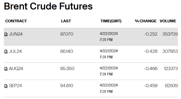Sort by the VOLUME column header
Image resolution: width=181 pixels, height=99 pixels.
pyautogui.click(x=168, y=21)
